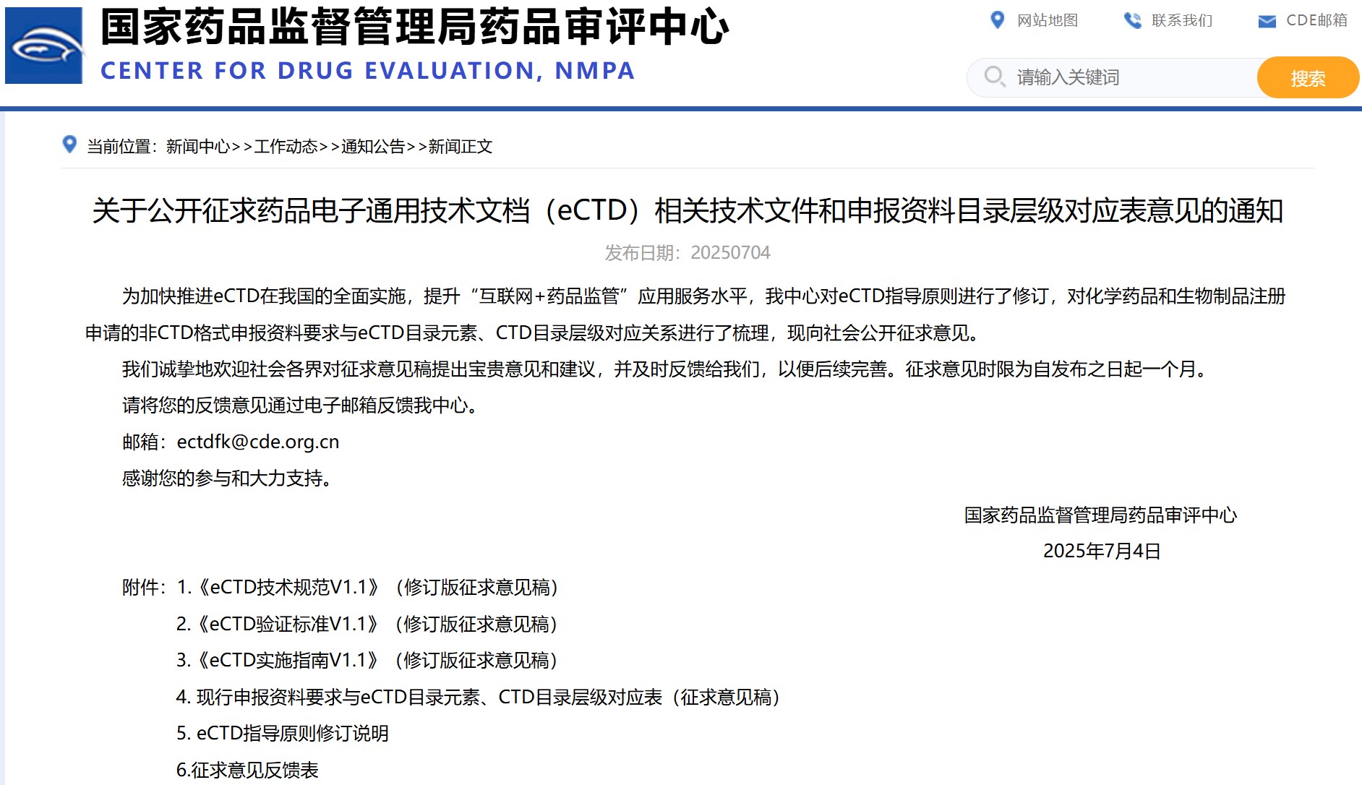The height and width of the screenshot is (785, 1362).
Task: Focus the 请输入关键词 search field
Action: pyautogui.click(x=1128, y=77)
